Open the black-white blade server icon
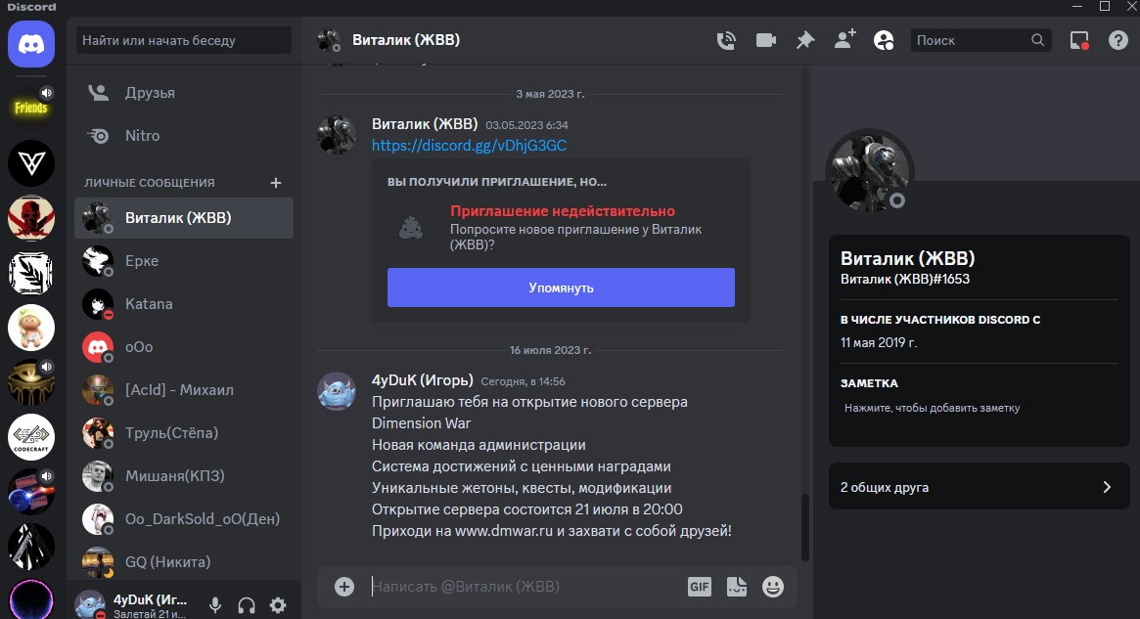Screen dimensions: 1140x619 [31, 547]
